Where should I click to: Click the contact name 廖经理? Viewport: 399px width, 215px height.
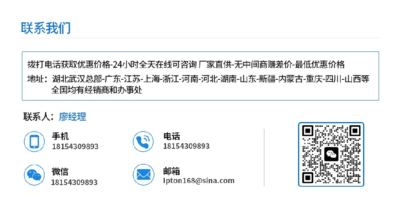73,117
